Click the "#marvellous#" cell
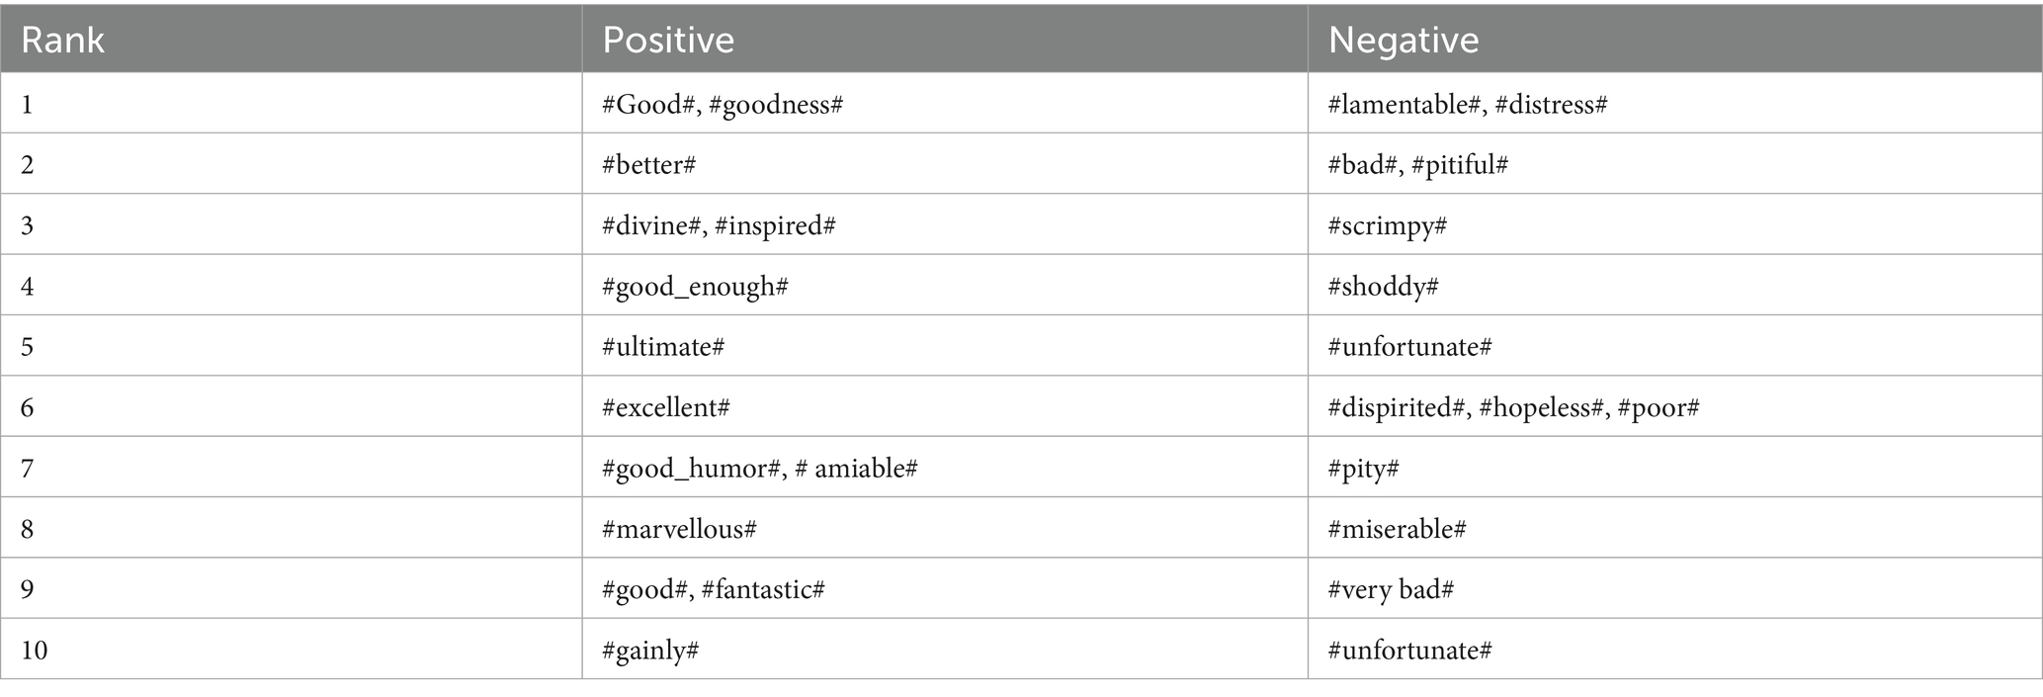Screen dimensions: 2043x697 [679, 529]
